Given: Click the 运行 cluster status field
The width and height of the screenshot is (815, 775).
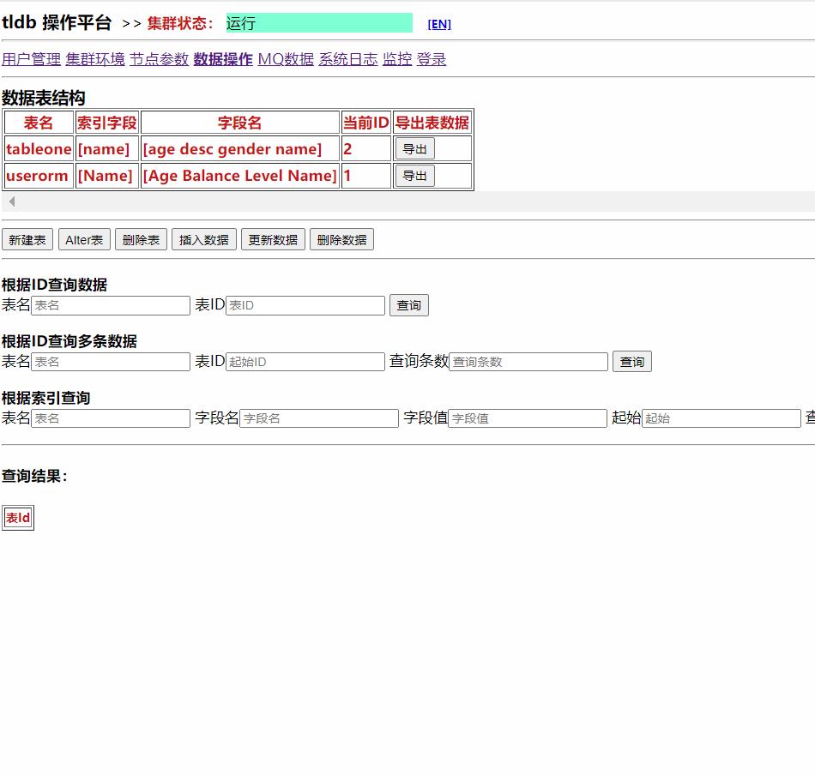Looking at the screenshot, I should (317, 22).
